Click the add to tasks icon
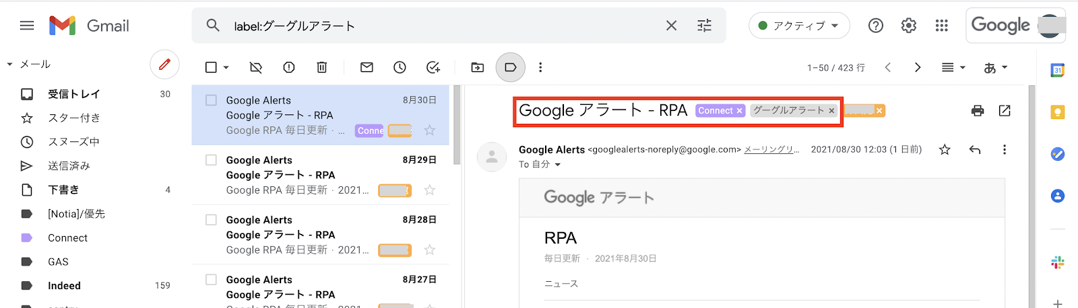Screen dimensions: 1078x308 point(433,67)
